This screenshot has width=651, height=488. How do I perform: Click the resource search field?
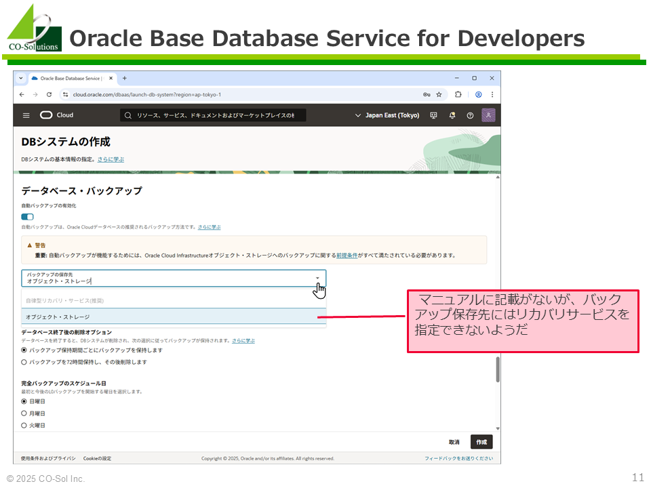tap(213, 115)
